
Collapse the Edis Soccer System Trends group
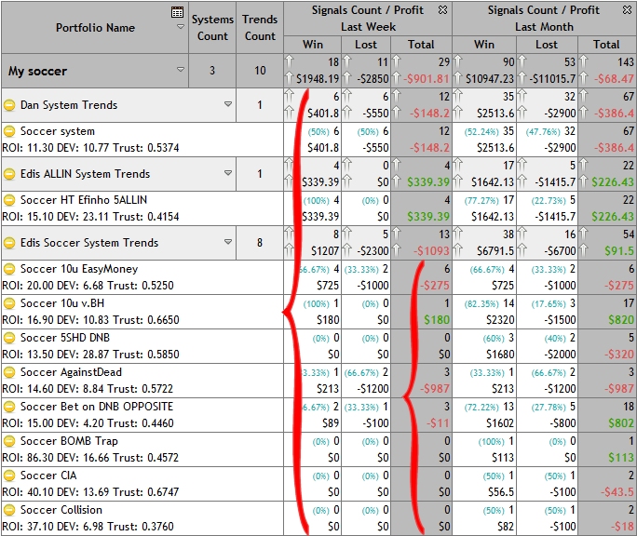[x=227, y=243]
